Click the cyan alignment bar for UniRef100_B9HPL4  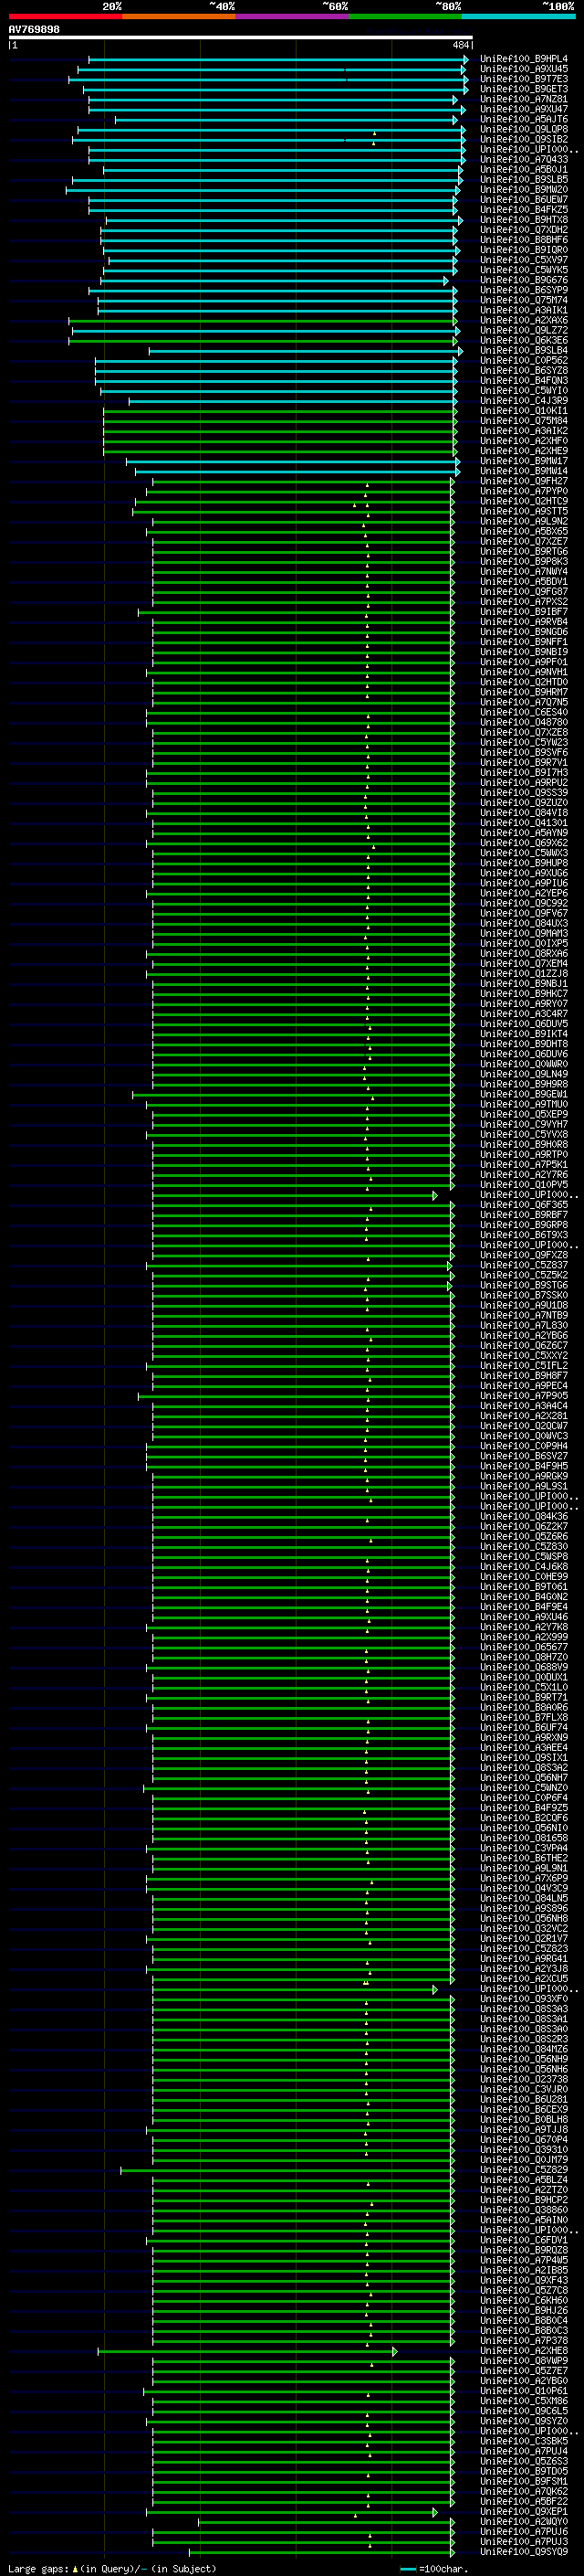click(276, 60)
